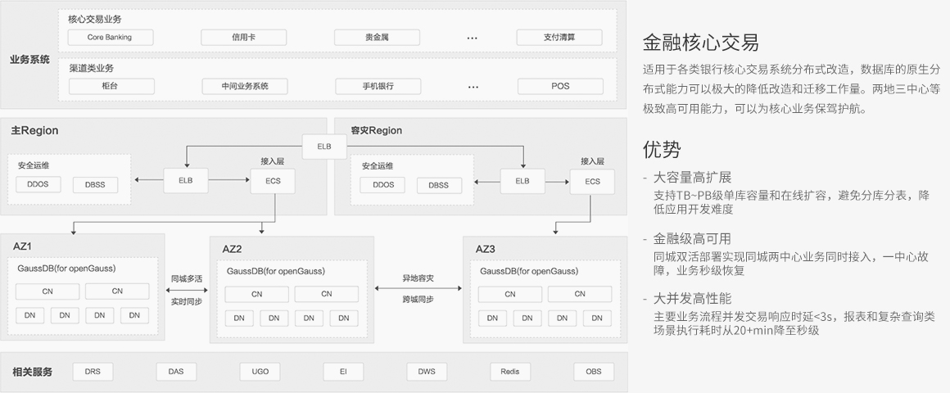The image size is (950, 393).
Task: Select the 柜台 channel box
Action: pos(110,86)
